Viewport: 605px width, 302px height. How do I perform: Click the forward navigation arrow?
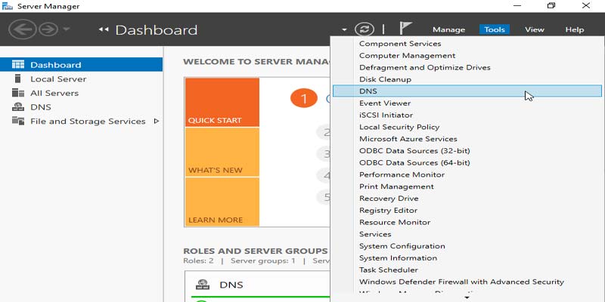[x=48, y=29]
